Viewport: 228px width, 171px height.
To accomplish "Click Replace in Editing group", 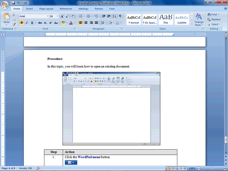I will 214,19.
